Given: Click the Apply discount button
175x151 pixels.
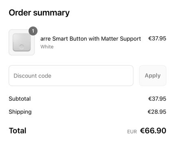Looking at the screenshot, I should pos(153,75).
